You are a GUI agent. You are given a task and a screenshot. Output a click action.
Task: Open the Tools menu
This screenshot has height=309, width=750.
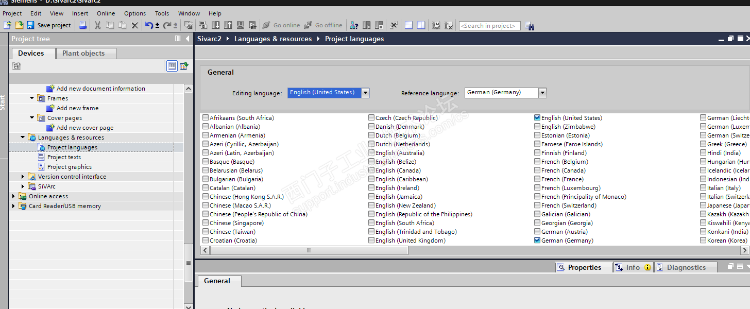click(x=162, y=13)
